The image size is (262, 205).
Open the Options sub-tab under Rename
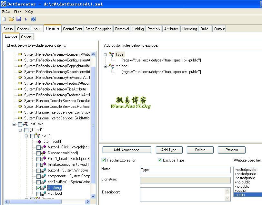(27, 37)
